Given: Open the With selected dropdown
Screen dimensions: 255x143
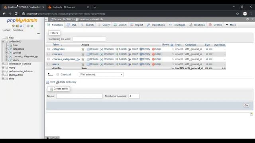Looking at the screenshot, I should [101, 75].
